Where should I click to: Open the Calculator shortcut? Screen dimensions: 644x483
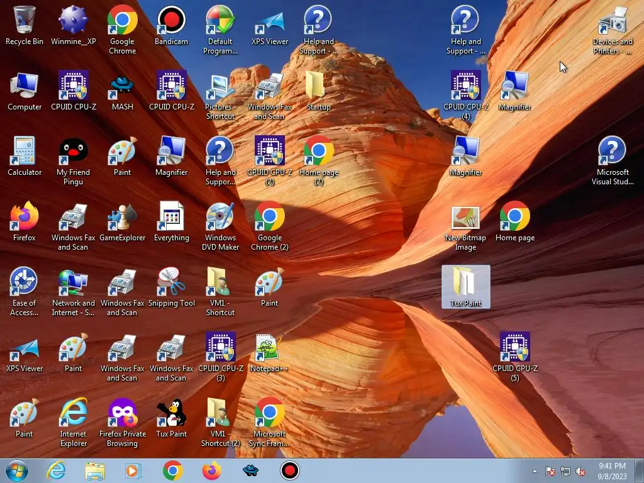(x=25, y=156)
